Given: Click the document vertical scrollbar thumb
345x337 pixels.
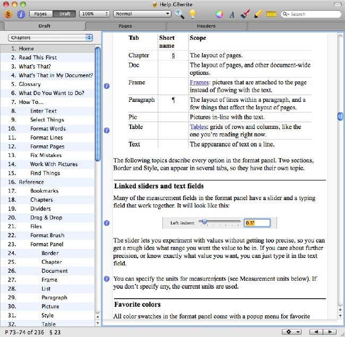Looking at the screenshot, I should pyautogui.click(x=340, y=116).
